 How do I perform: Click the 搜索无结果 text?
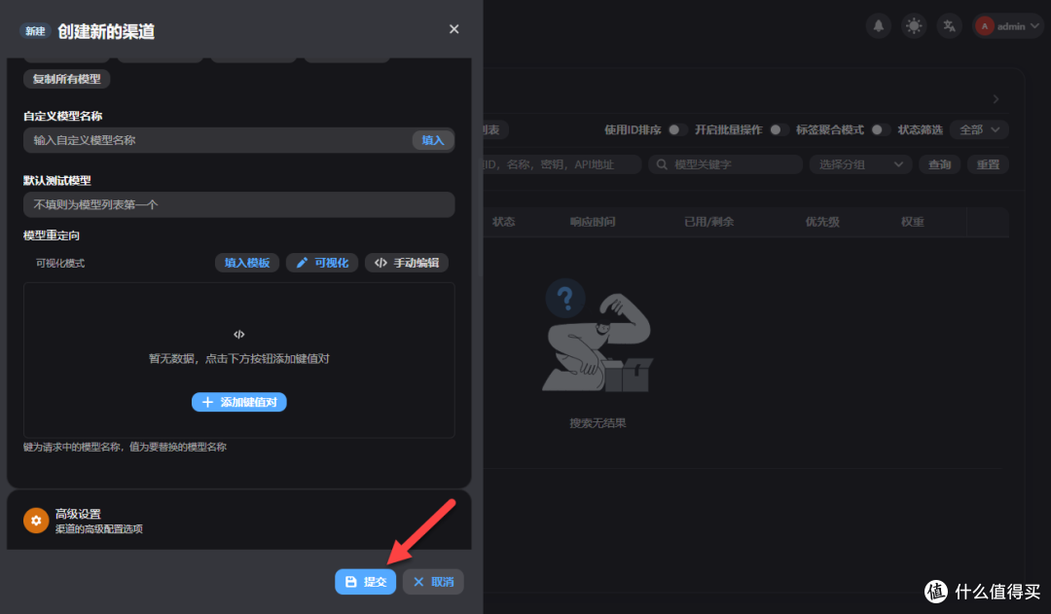tap(598, 423)
